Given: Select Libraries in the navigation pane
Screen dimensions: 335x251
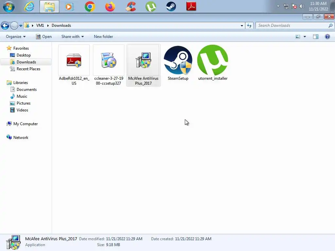Looking at the screenshot, I should [x=21, y=82].
